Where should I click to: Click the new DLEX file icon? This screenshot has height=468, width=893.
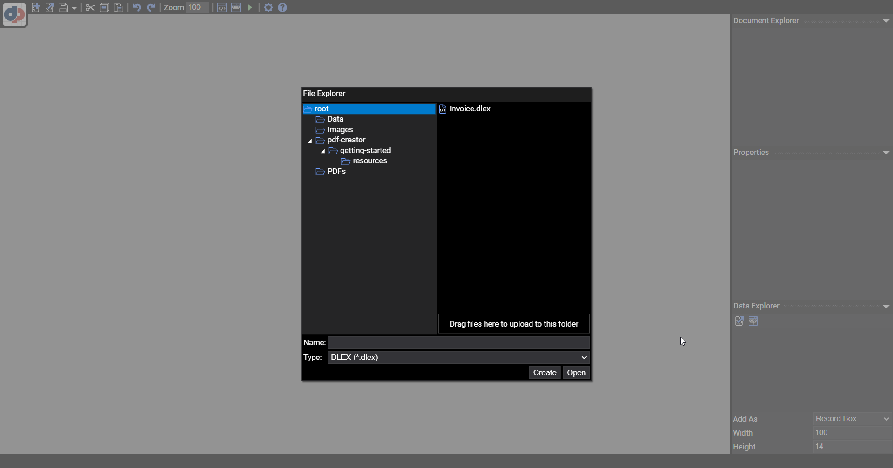(36, 7)
